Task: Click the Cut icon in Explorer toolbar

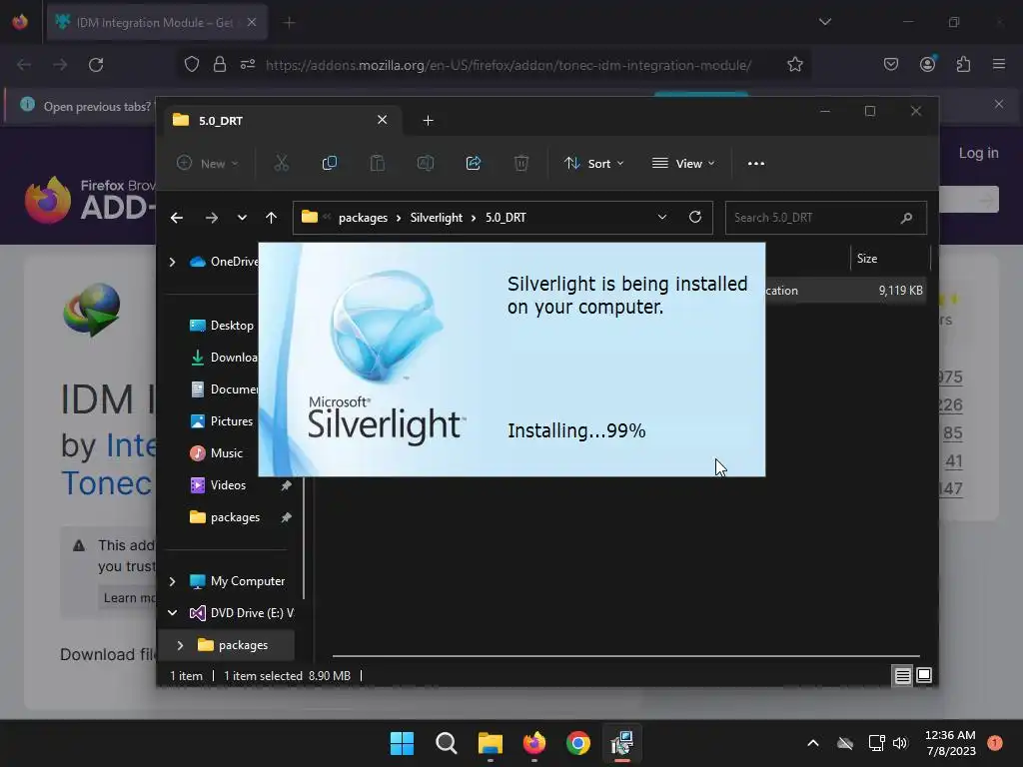Action: [281, 163]
